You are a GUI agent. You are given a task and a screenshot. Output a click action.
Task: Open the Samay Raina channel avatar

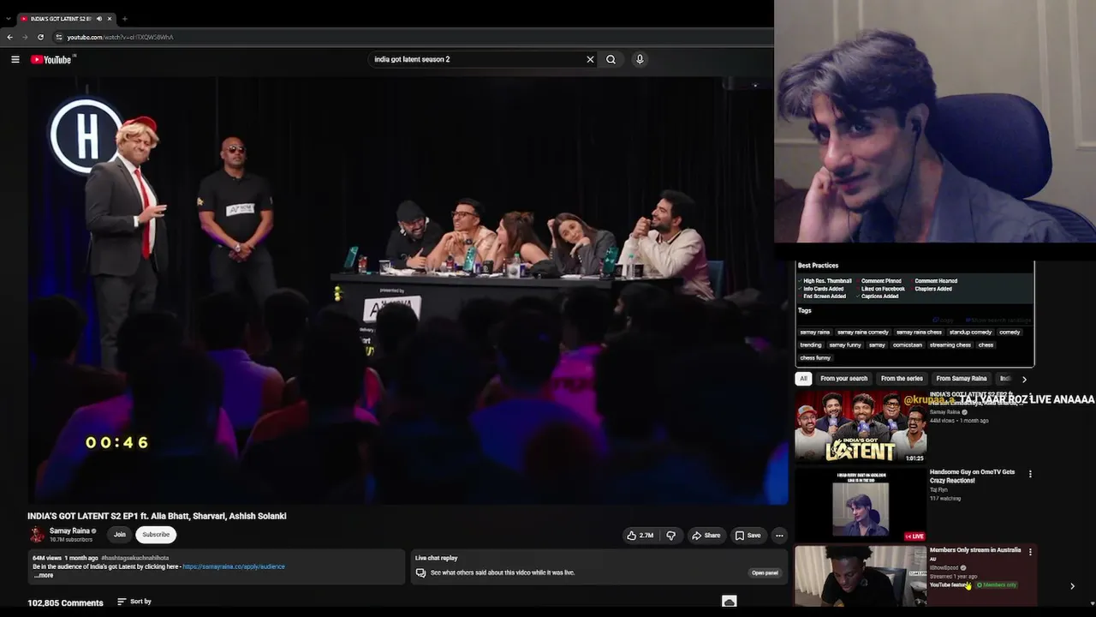coord(37,535)
